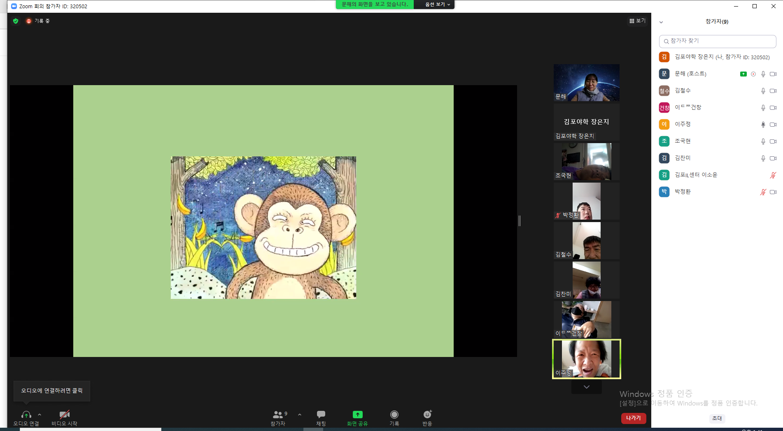
Task: Click the muted mic icon for 김포IL센터 이소윤
Action: (773, 175)
